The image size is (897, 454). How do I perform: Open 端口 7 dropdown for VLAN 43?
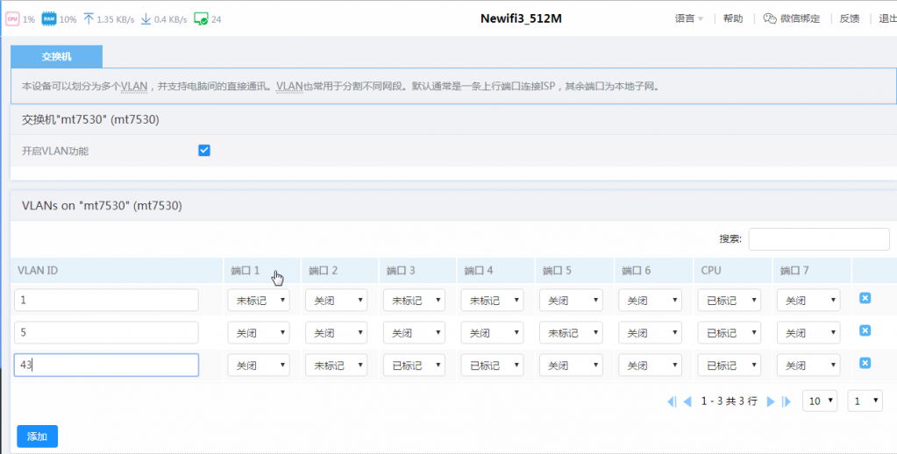coord(808,365)
